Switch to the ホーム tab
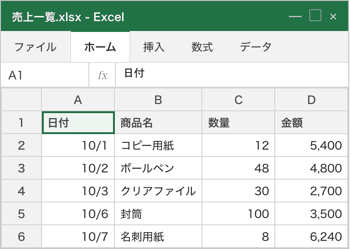Viewport: 350px width, 249px height. 100,47
